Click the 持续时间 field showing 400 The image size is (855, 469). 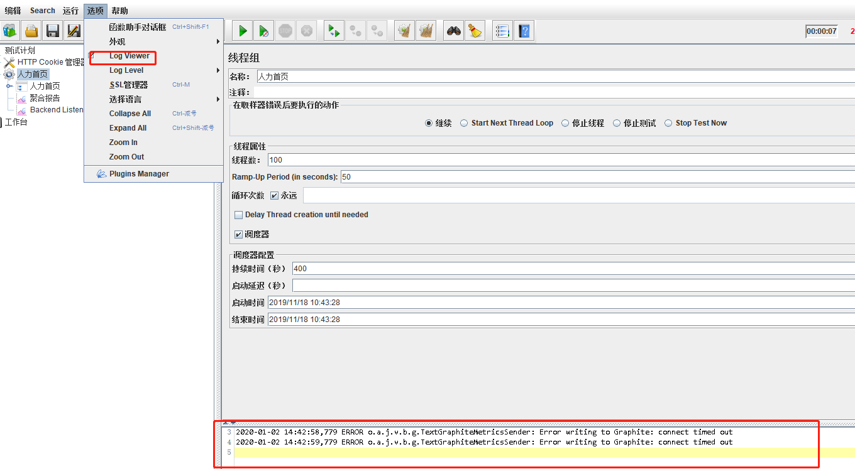573,269
